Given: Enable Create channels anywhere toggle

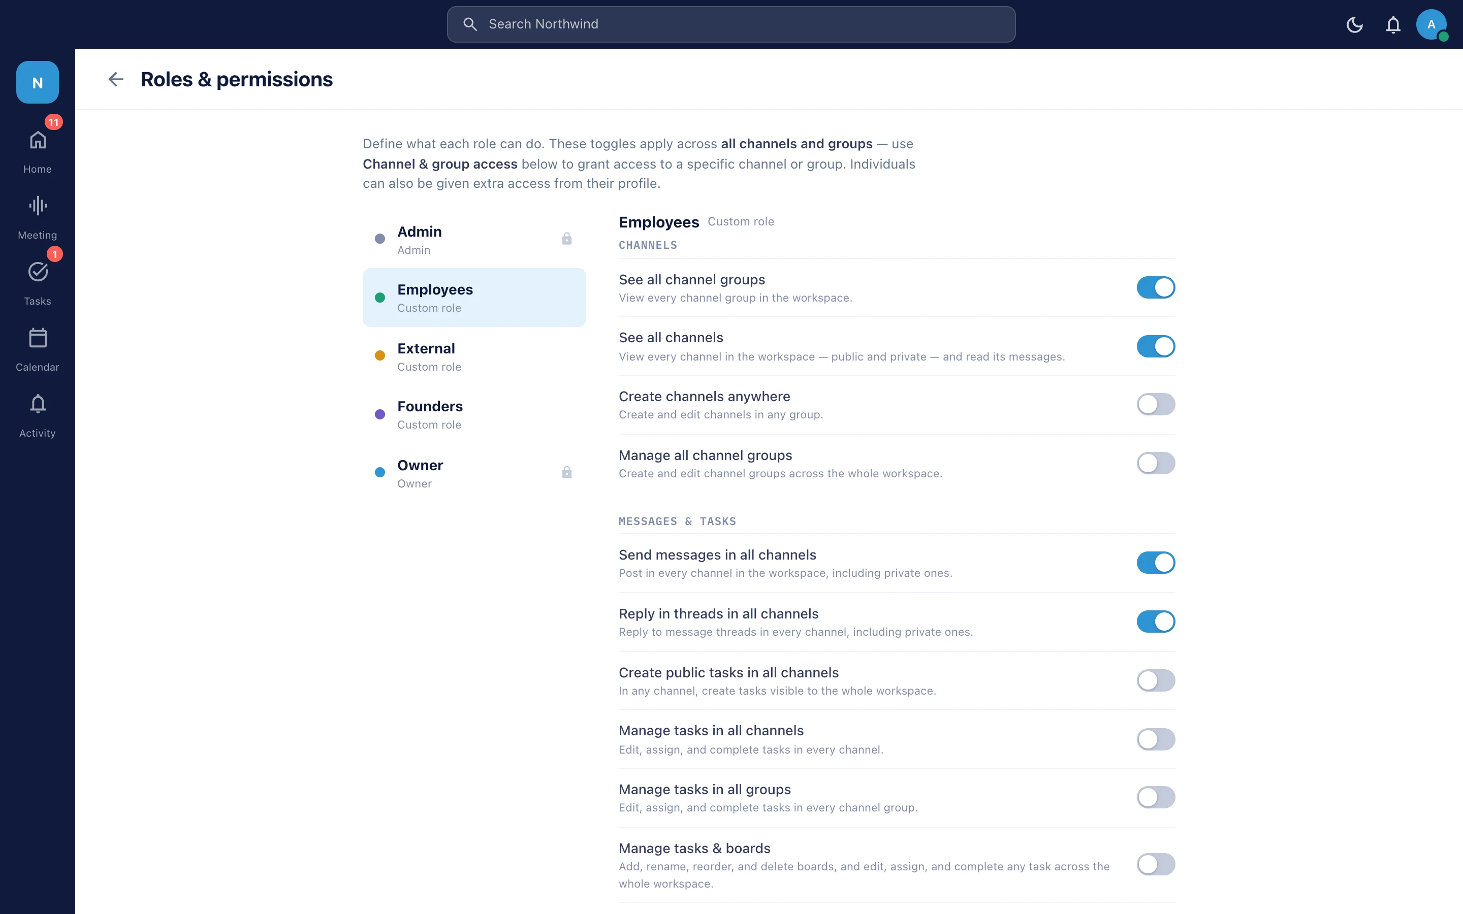Looking at the screenshot, I should pyautogui.click(x=1155, y=404).
